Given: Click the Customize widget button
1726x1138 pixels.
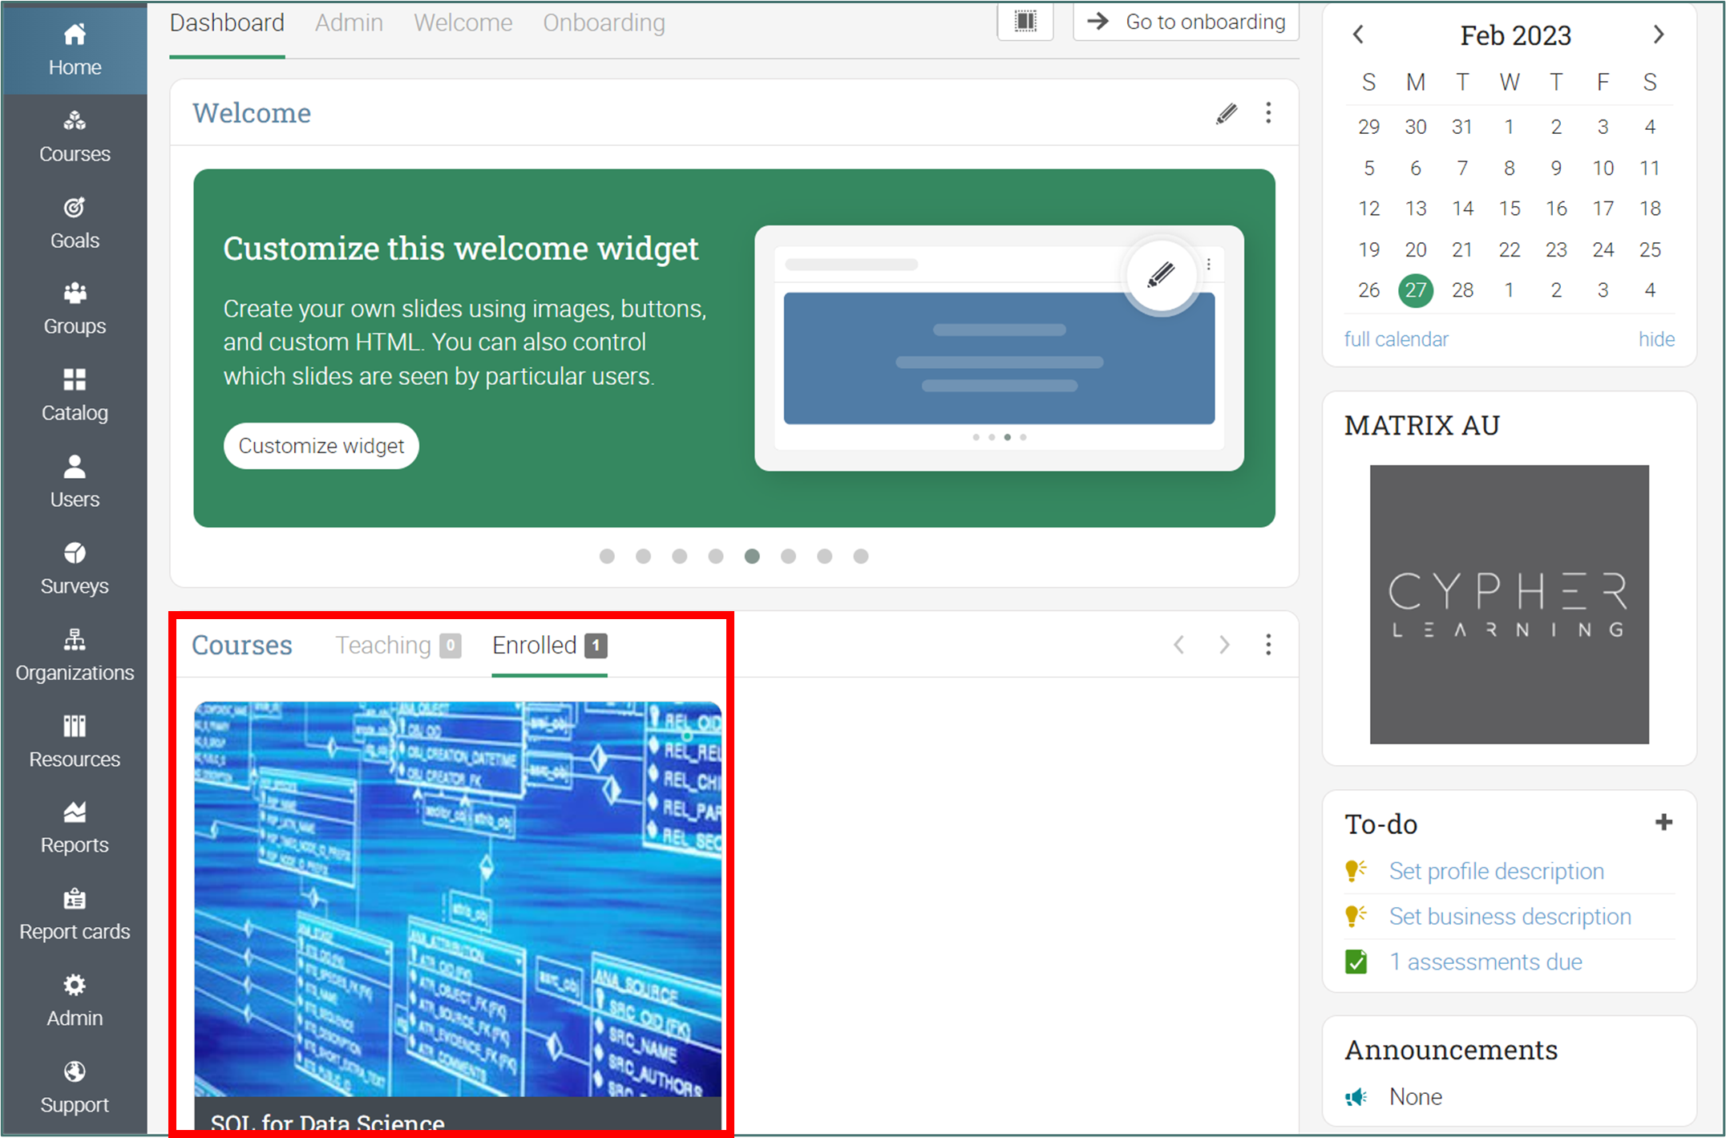Looking at the screenshot, I should pos(321,446).
